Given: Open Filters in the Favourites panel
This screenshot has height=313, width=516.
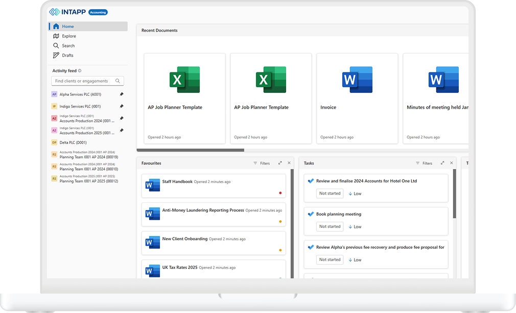Looking at the screenshot, I should 262,163.
